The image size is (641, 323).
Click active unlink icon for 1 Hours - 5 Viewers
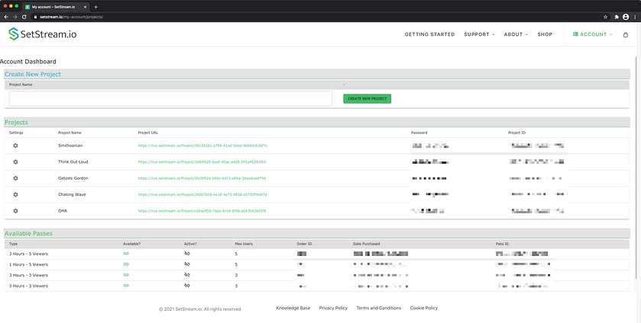pos(187,264)
